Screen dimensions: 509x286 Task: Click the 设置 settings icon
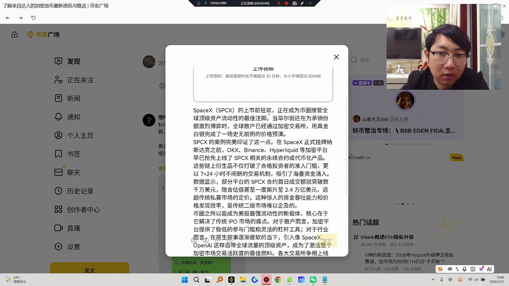(58, 247)
